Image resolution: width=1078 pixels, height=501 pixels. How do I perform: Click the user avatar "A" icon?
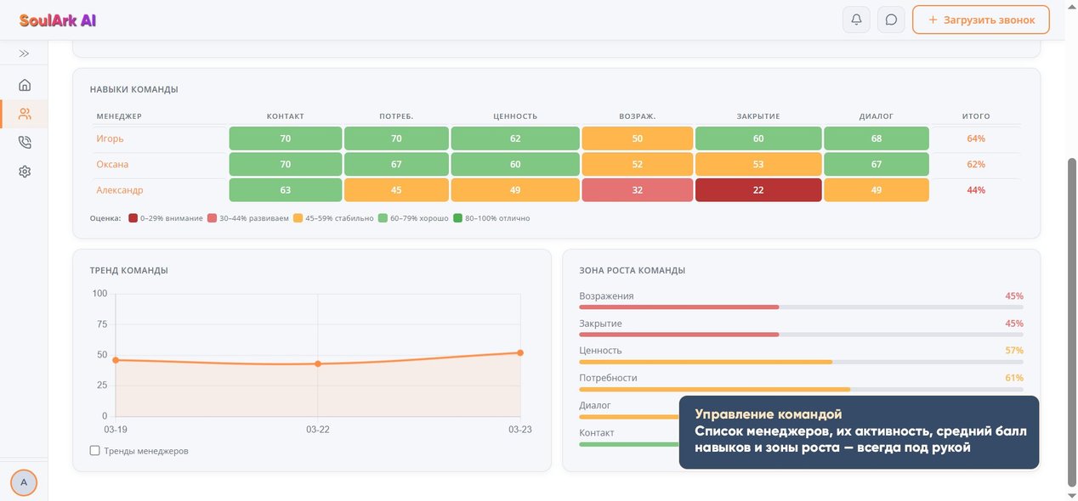coord(24,482)
